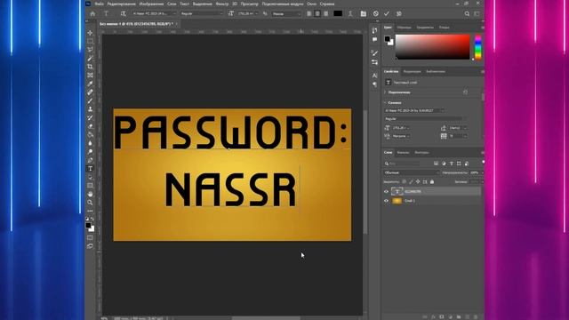Open font style Regular dropdown in options bar
This screenshot has height=320, width=569.
pyautogui.click(x=202, y=13)
